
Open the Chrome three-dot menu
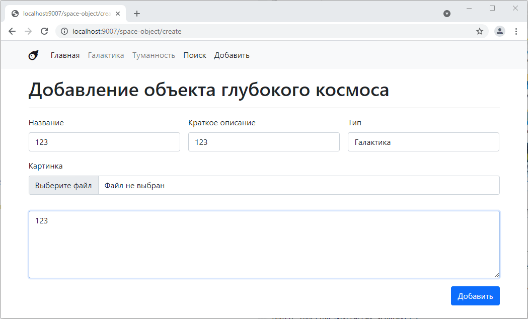pos(516,31)
